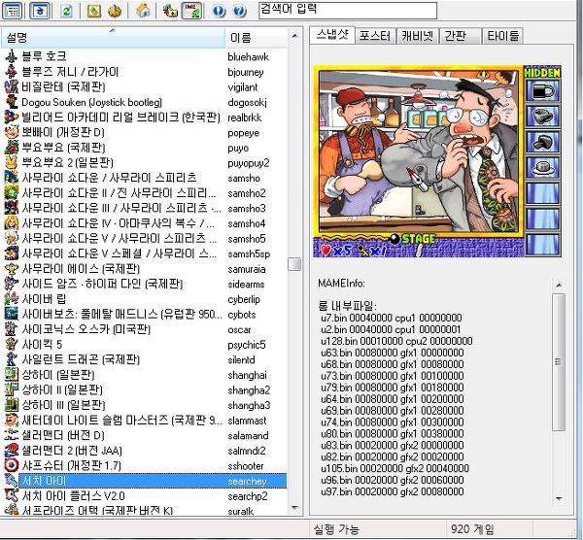
Task: Switch to the 타이틀 tab
Action: [502, 36]
